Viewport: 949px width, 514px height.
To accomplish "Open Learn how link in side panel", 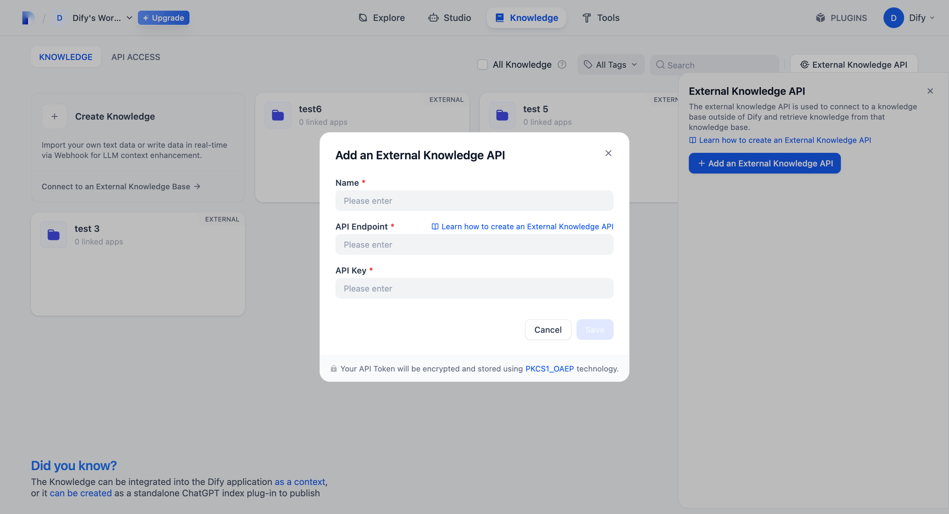I will (785, 140).
